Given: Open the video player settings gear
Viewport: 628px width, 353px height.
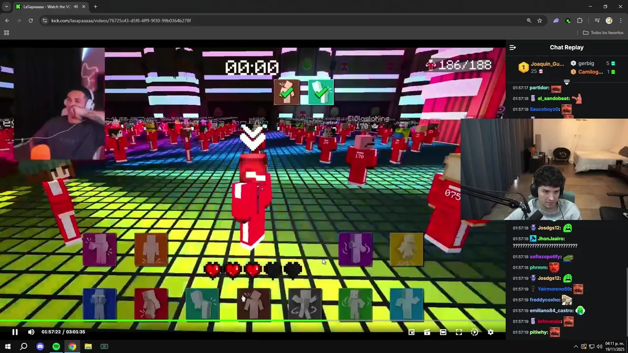Looking at the screenshot, I should [x=490, y=332].
